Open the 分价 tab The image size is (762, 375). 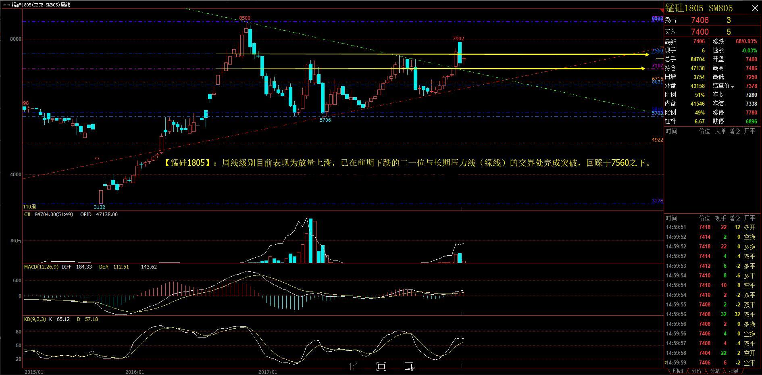(696, 371)
